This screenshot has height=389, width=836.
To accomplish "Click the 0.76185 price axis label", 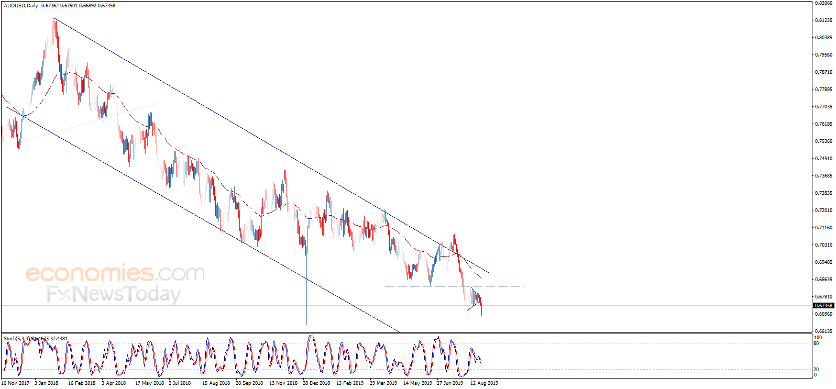I will [823, 124].
